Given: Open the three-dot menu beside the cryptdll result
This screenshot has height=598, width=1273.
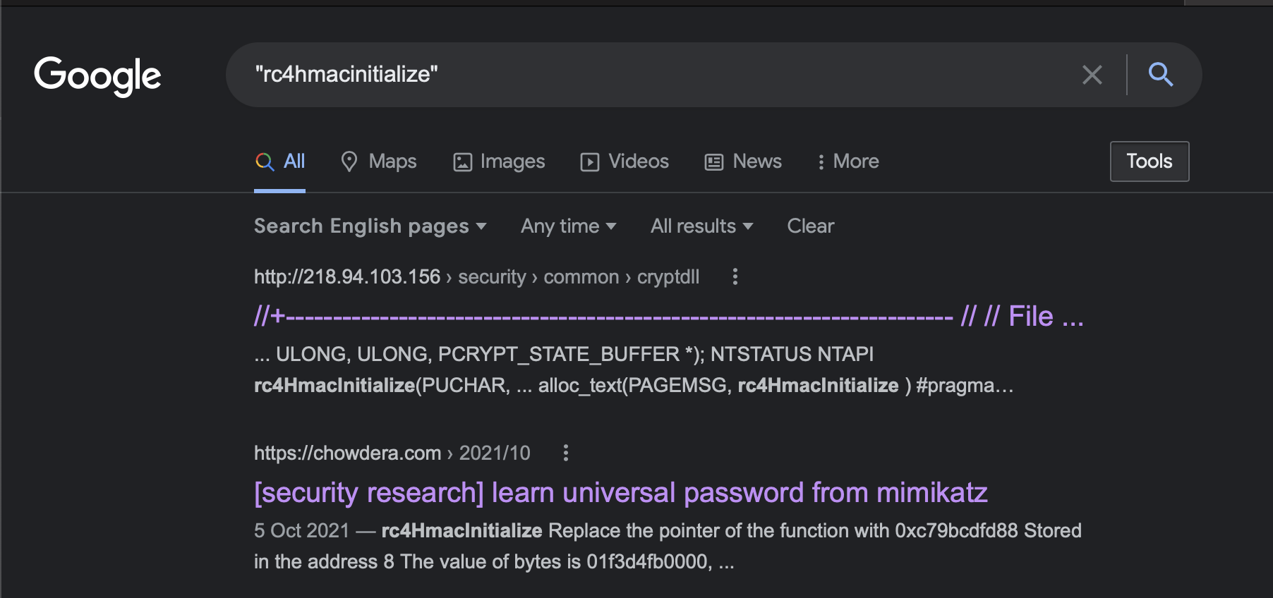Looking at the screenshot, I should coord(735,276).
